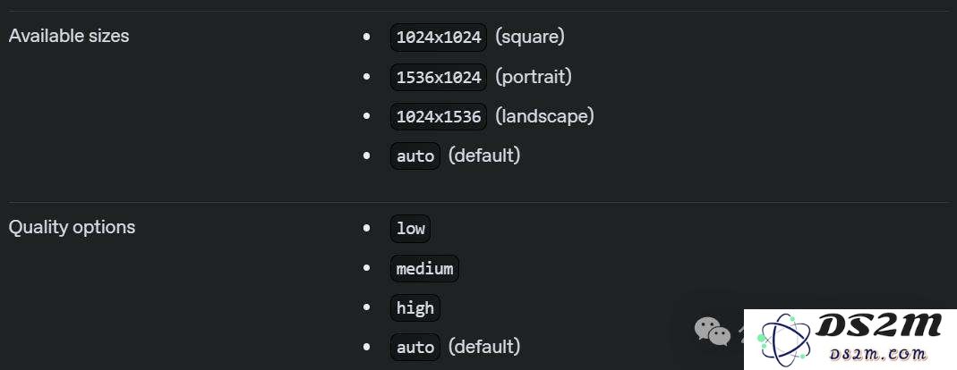Click (default) beside the quality auto tag
The height and width of the screenshot is (370, 957).
click(x=484, y=347)
